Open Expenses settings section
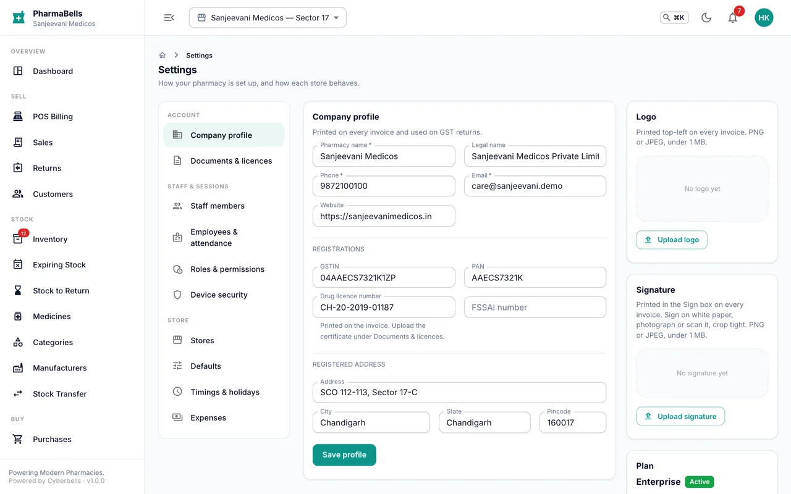The width and height of the screenshot is (791, 494). [x=224, y=417]
